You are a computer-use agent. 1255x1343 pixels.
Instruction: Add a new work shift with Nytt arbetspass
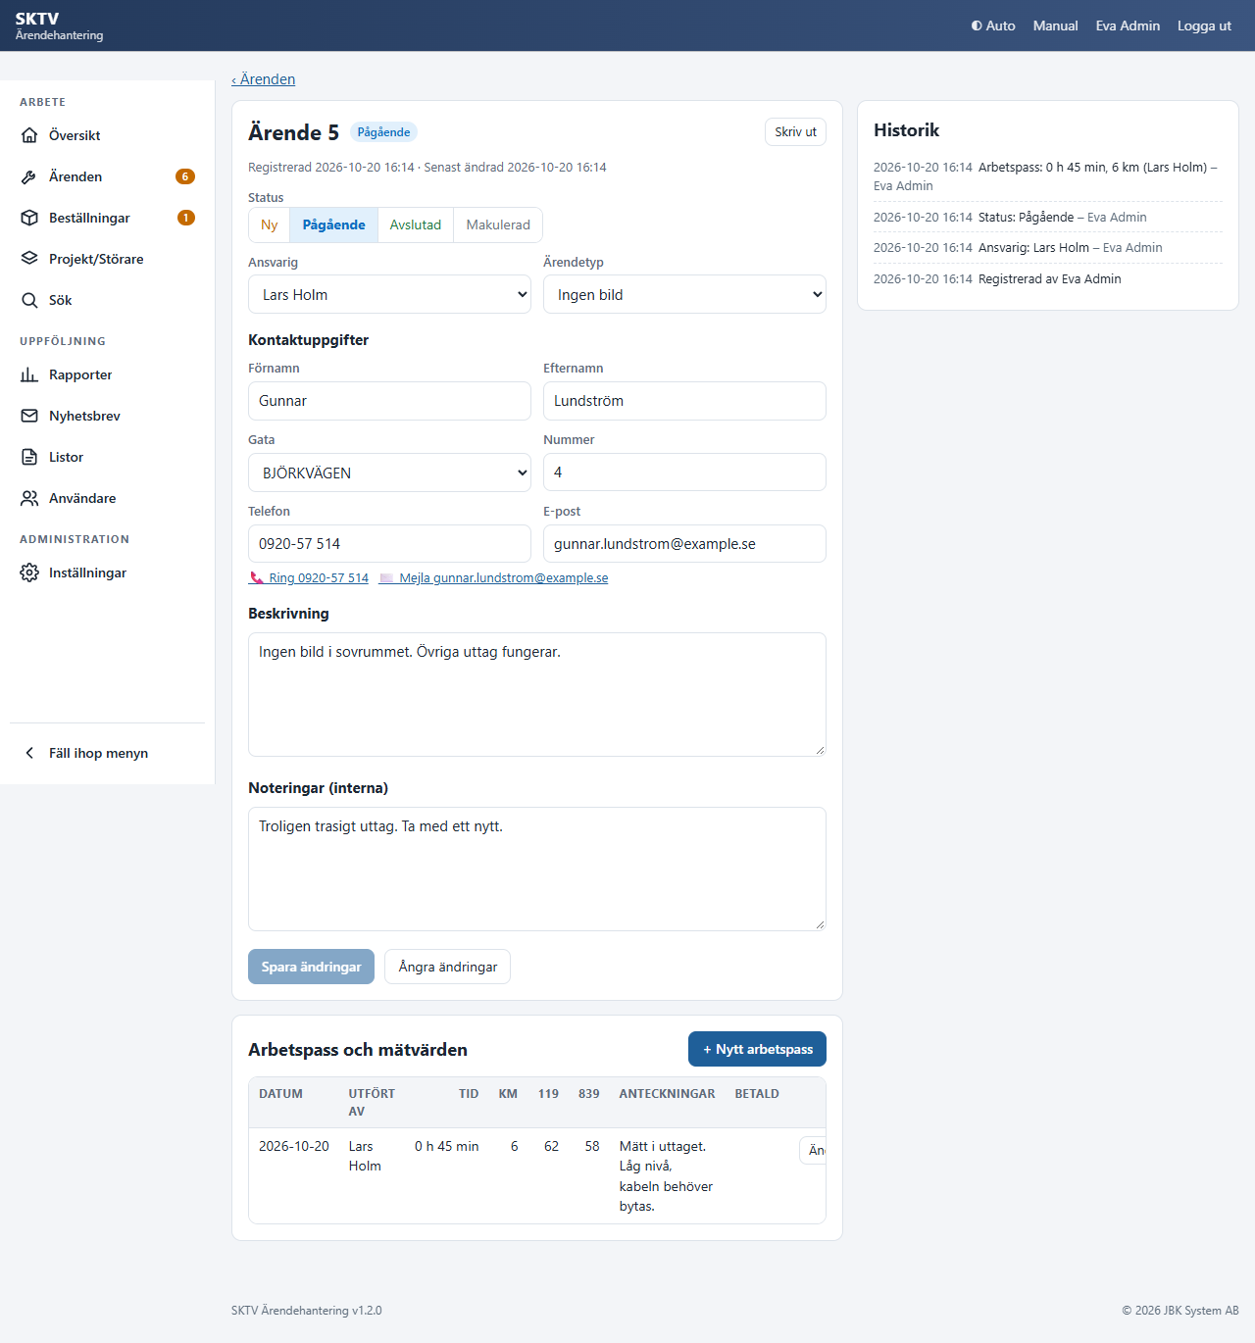(757, 1049)
